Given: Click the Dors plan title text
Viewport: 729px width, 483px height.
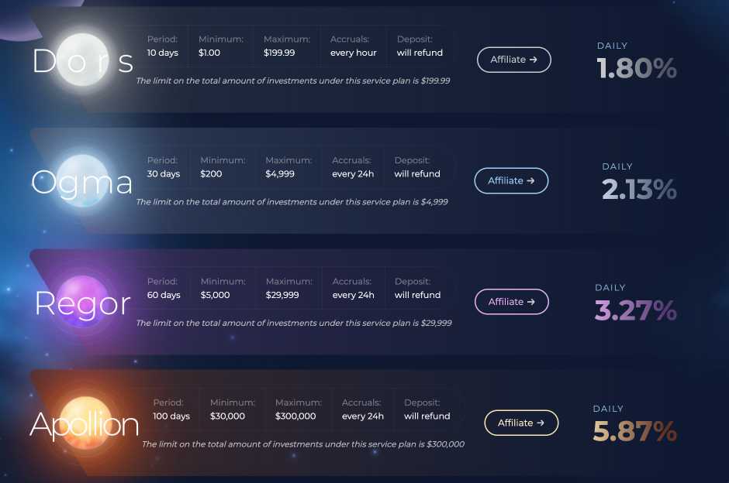Looking at the screenshot, I should (82, 63).
